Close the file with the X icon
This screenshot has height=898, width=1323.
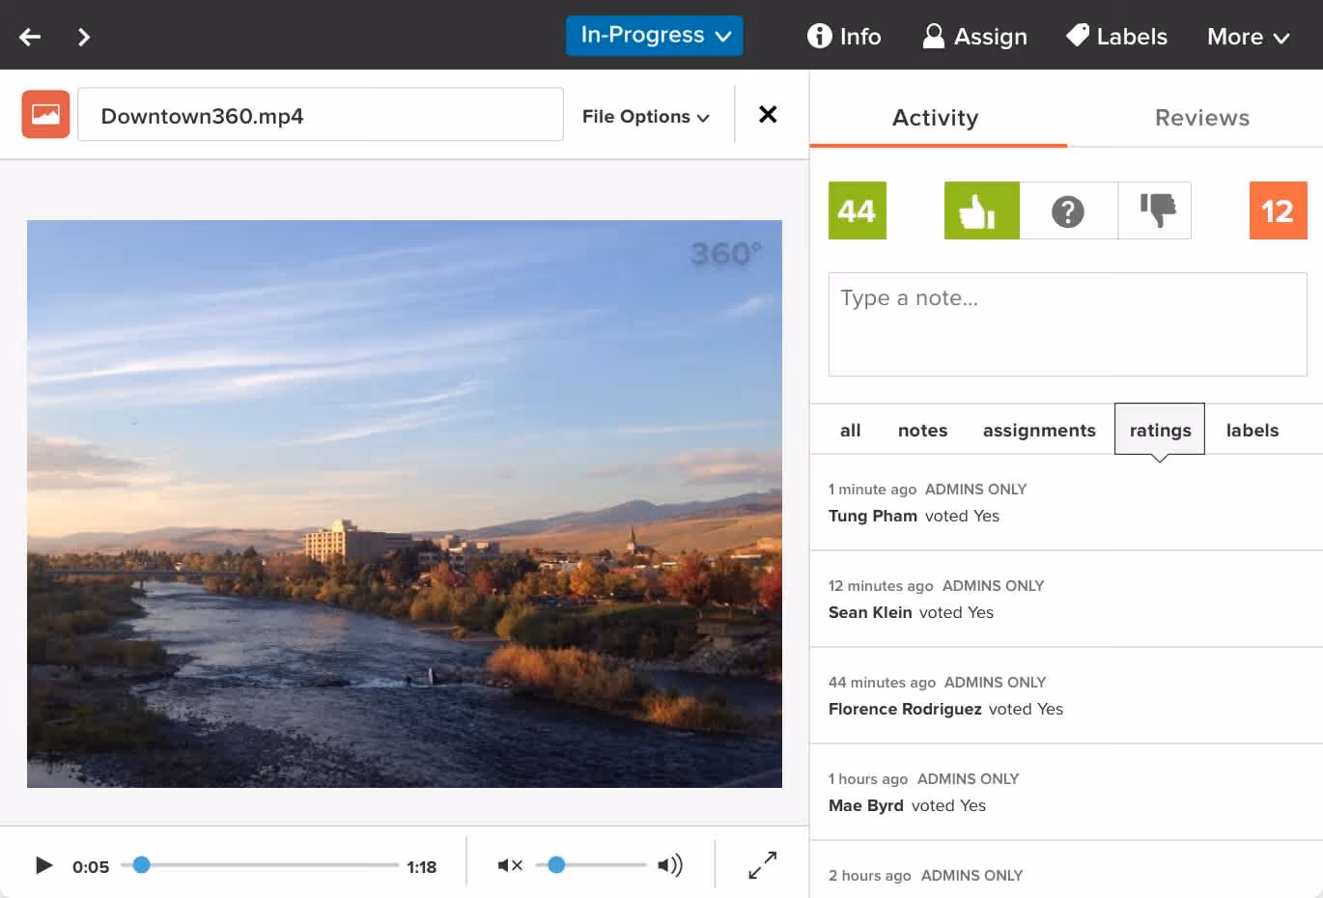[x=768, y=114]
